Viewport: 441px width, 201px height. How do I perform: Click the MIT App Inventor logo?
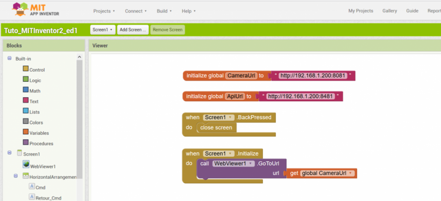pyautogui.click(x=35, y=9)
